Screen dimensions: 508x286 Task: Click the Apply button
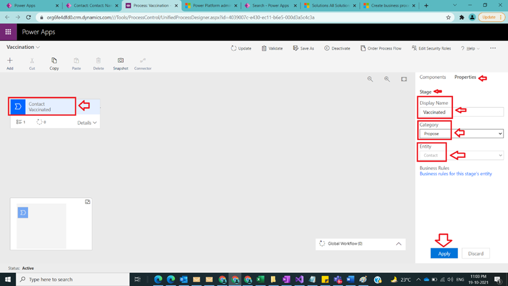(444, 253)
